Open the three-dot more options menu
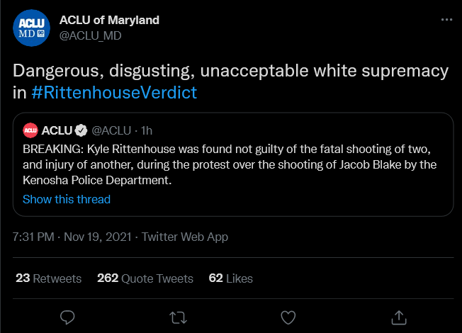This screenshot has height=333, width=462. (x=446, y=21)
